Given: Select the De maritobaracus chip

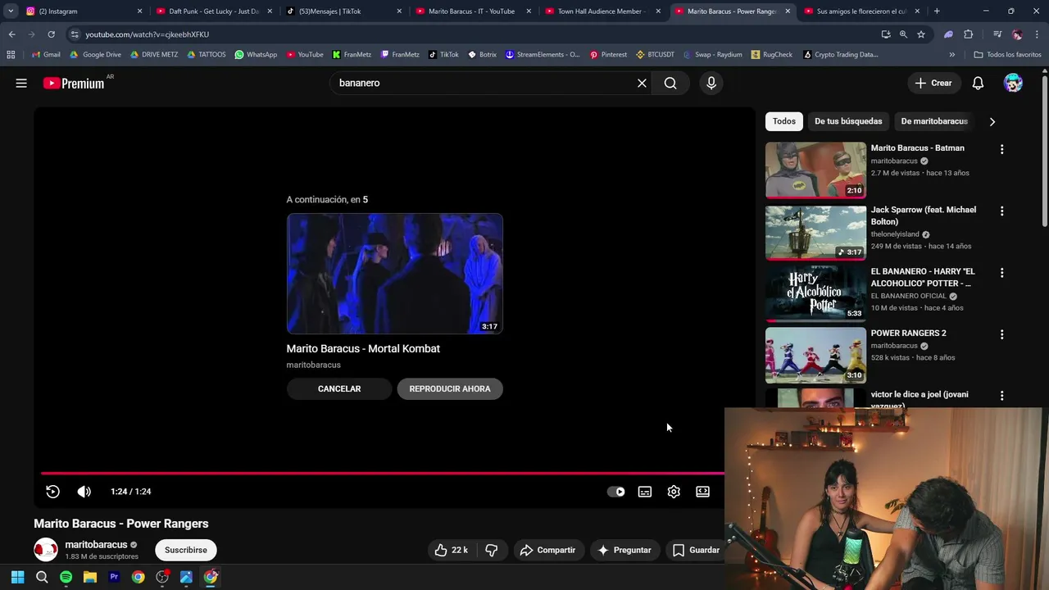Looking at the screenshot, I should [x=934, y=121].
